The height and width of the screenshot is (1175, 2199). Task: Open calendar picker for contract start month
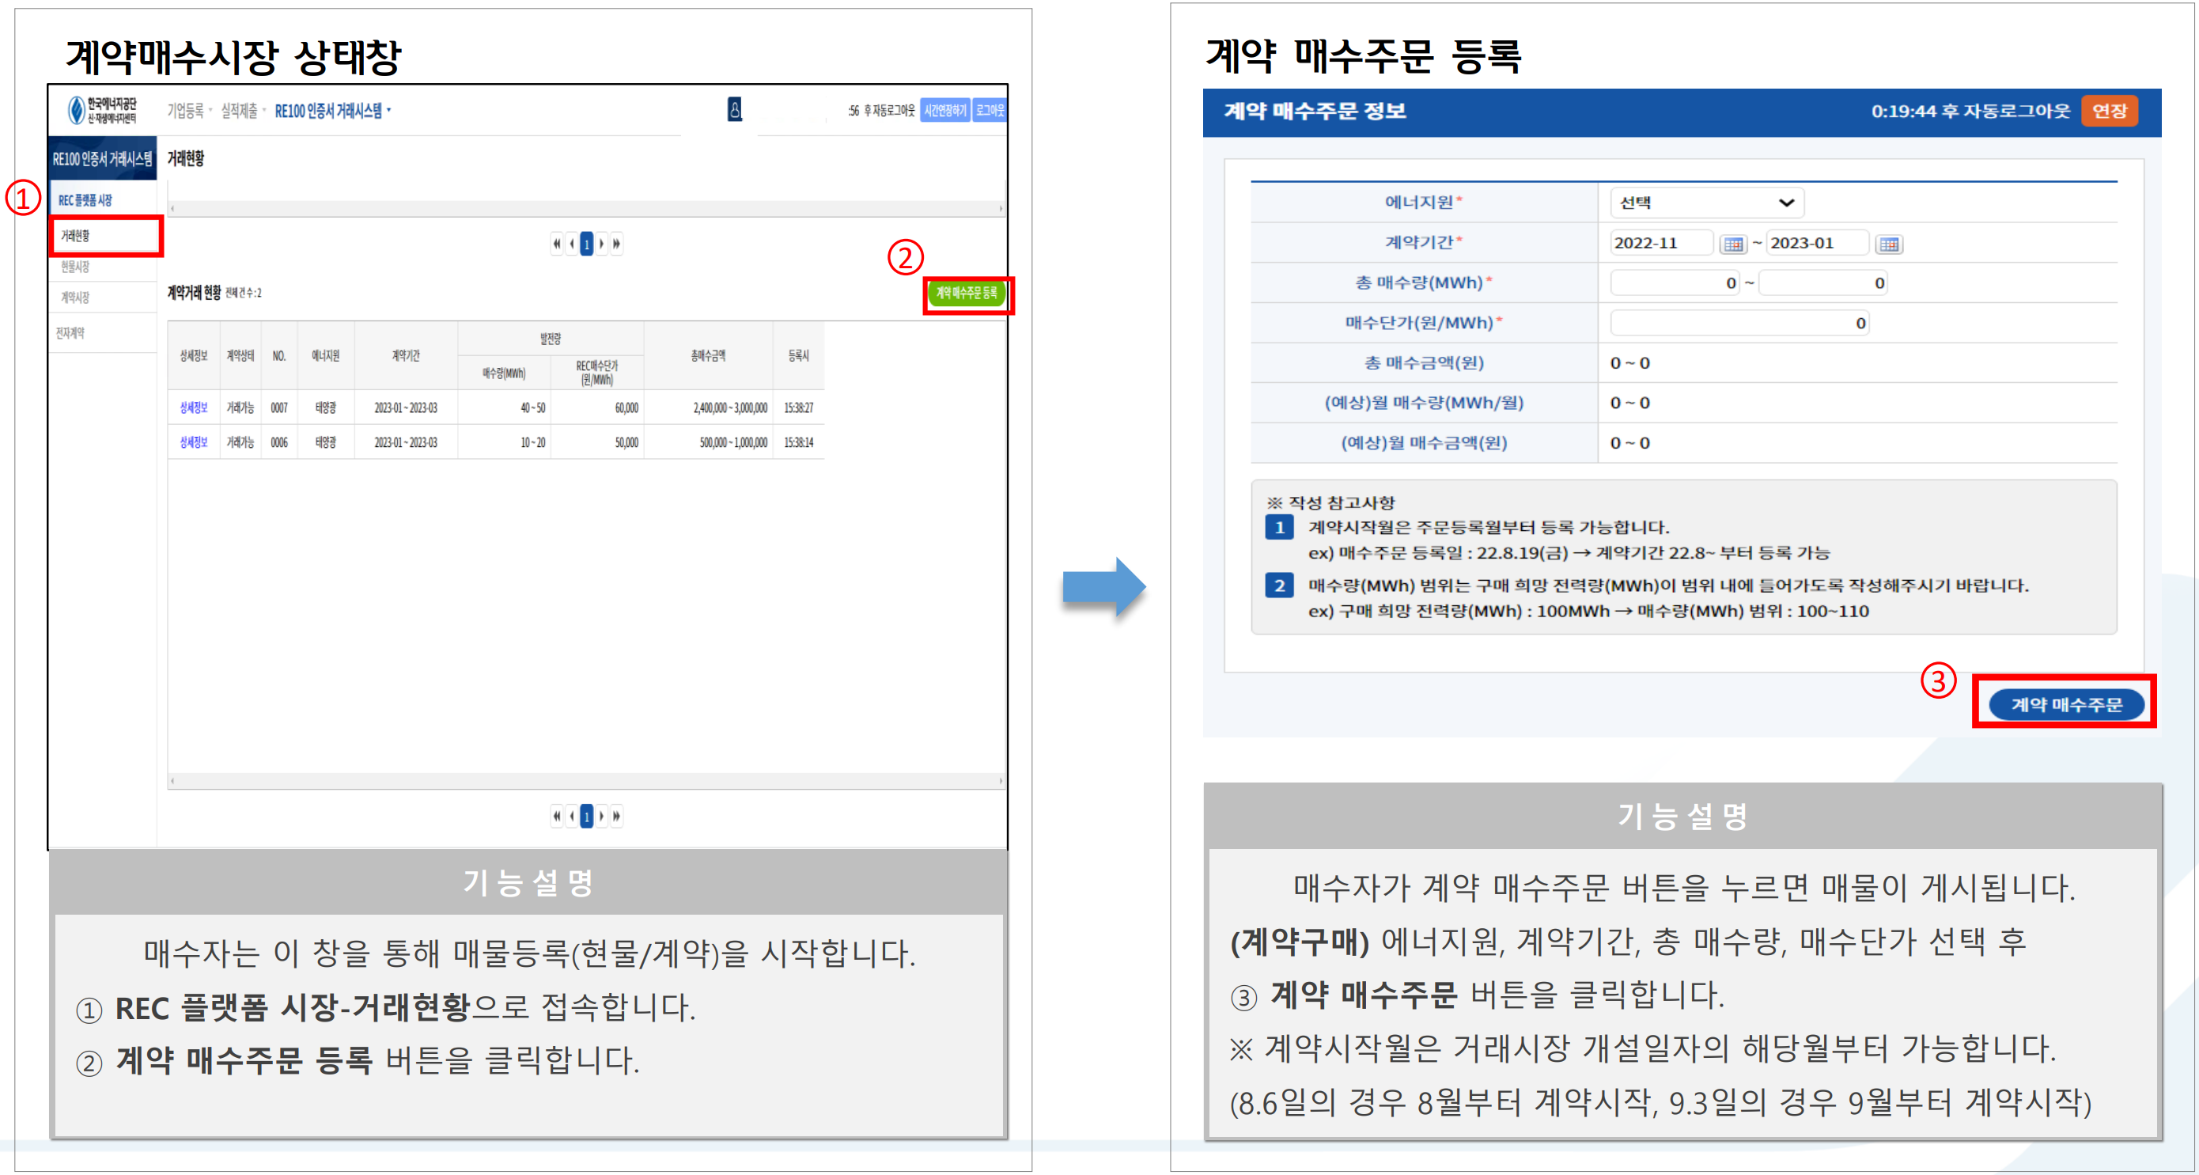tap(1733, 244)
